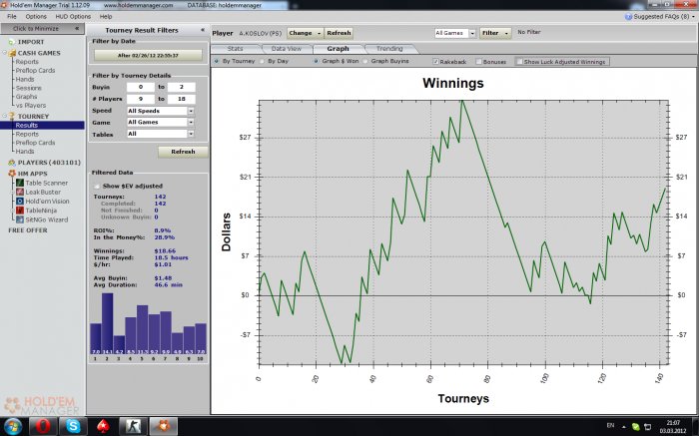Check Show Luck Adjusted Winnings
699x436 pixels.
tap(519, 62)
